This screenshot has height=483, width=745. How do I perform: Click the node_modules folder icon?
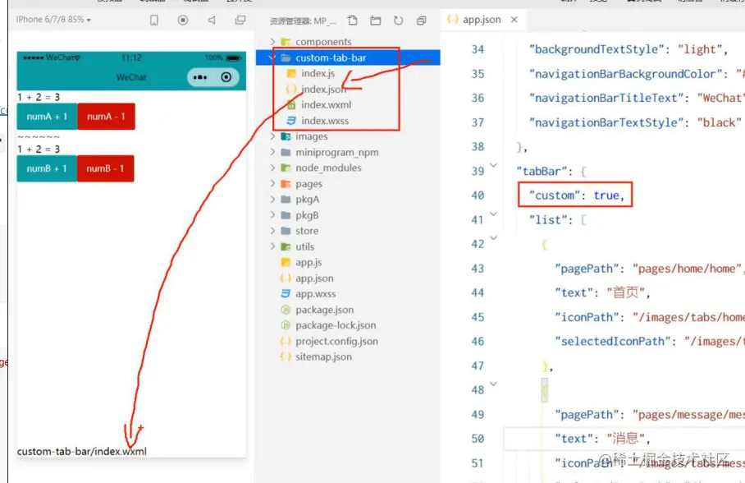286,168
